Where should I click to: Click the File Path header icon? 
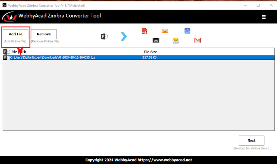(7, 52)
